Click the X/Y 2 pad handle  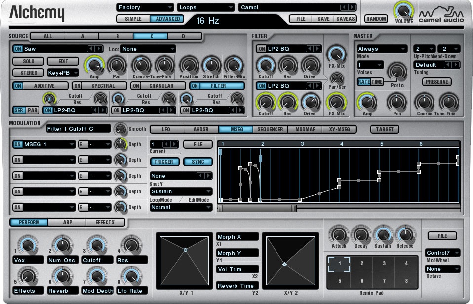[284, 264]
